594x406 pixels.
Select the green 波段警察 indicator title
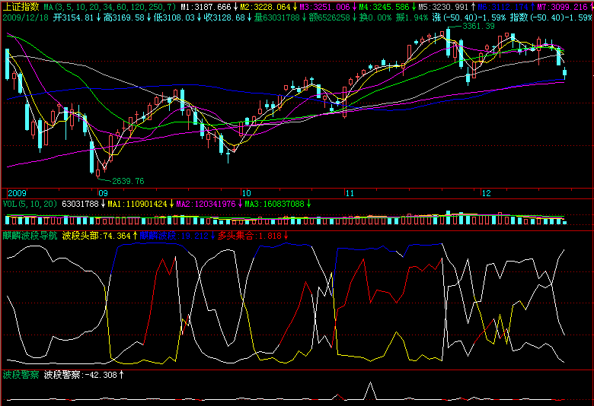click(21, 375)
